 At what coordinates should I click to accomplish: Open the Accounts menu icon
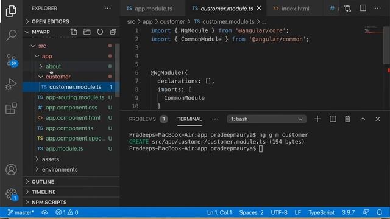pyautogui.click(x=11, y=170)
